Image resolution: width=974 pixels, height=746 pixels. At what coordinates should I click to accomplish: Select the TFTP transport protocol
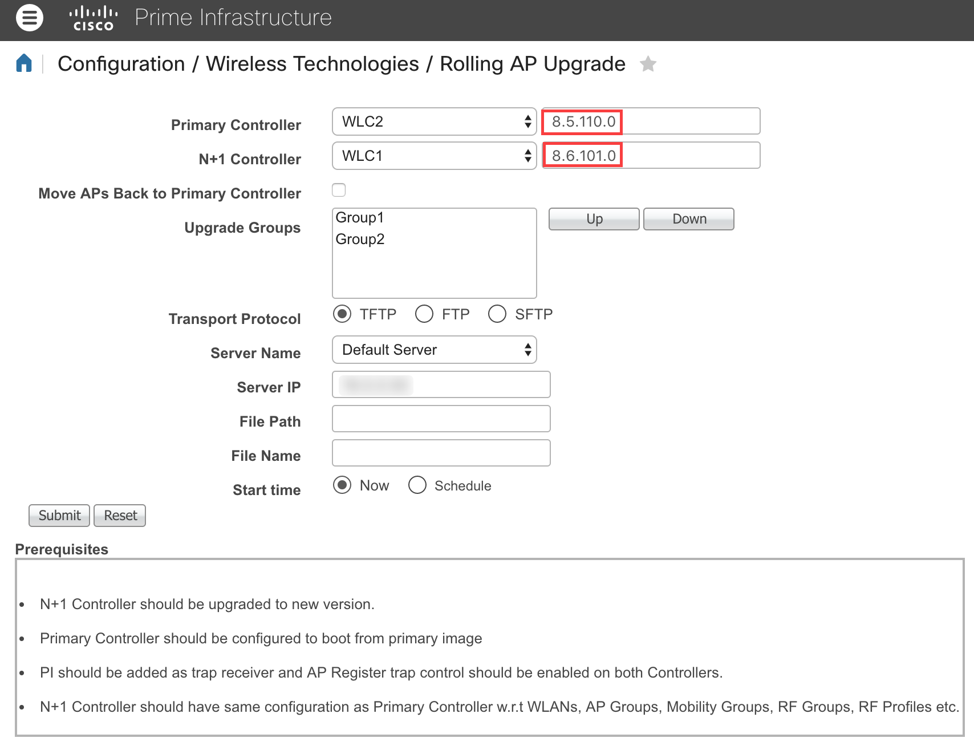point(342,314)
